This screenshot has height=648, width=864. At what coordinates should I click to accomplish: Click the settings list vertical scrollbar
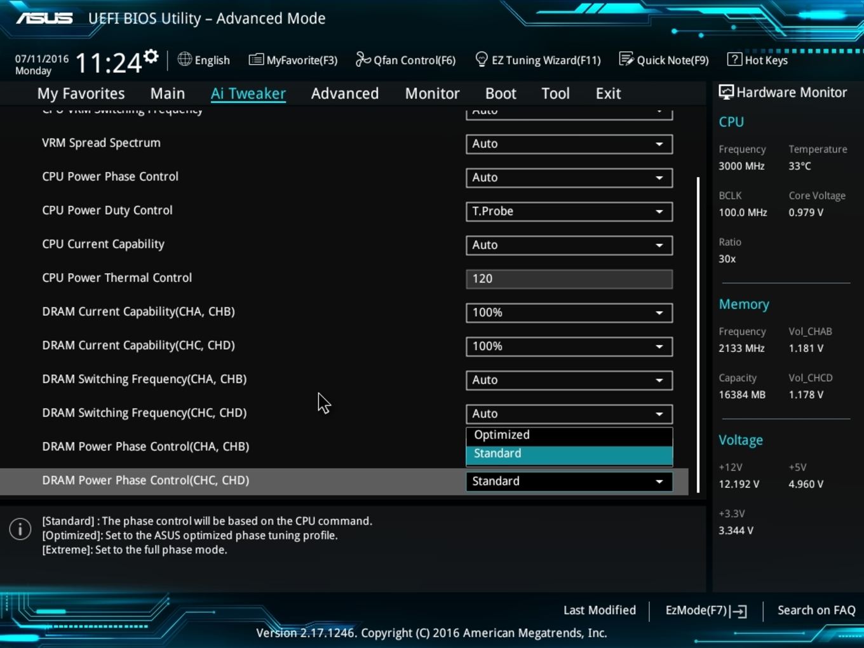click(698, 334)
